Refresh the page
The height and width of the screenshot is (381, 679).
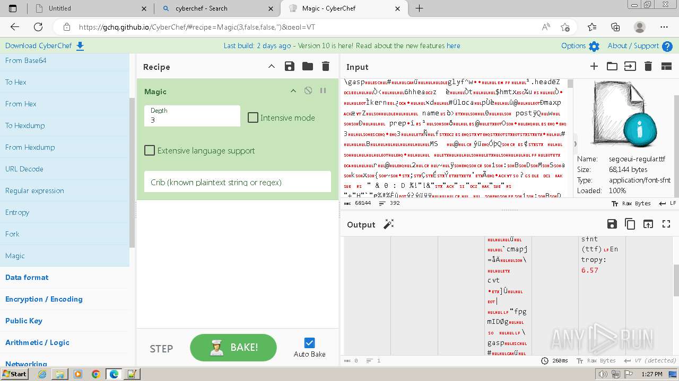coord(38,27)
